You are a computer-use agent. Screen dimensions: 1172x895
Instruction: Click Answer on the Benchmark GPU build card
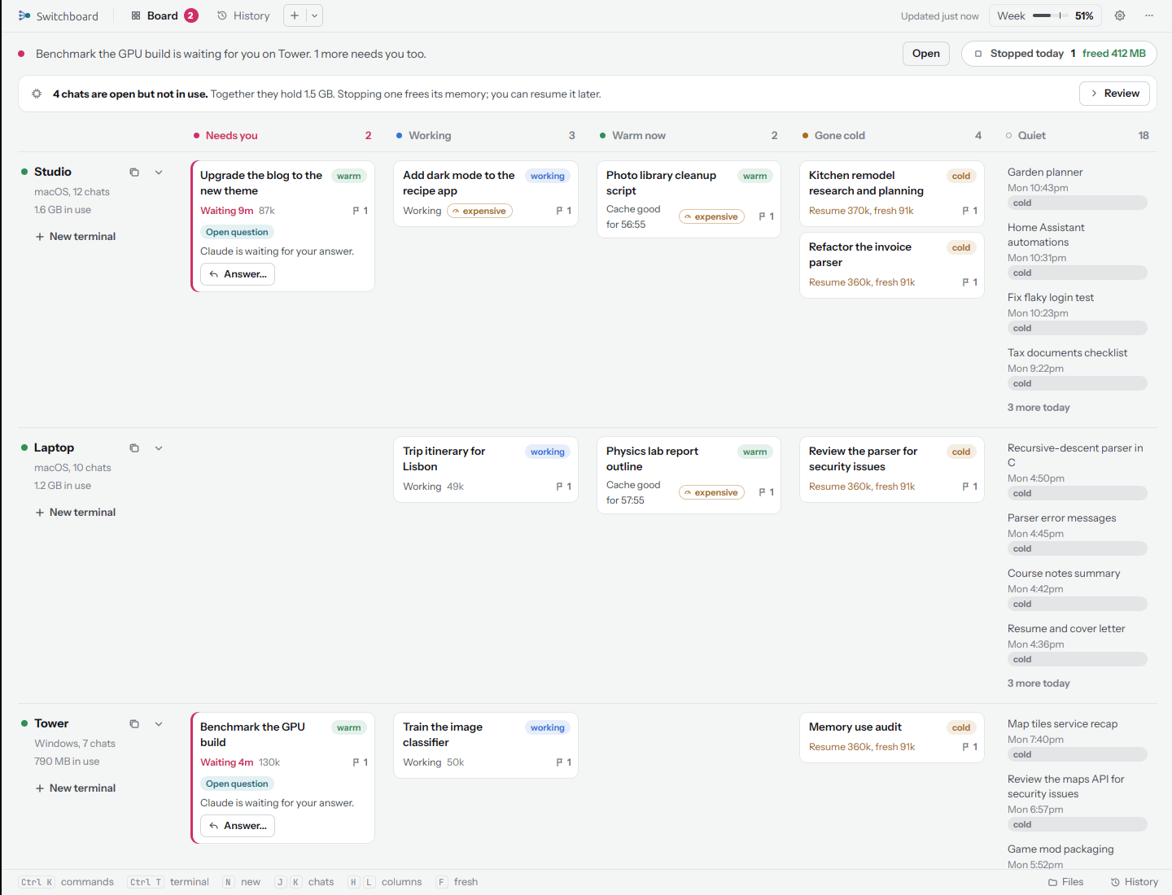(x=238, y=826)
